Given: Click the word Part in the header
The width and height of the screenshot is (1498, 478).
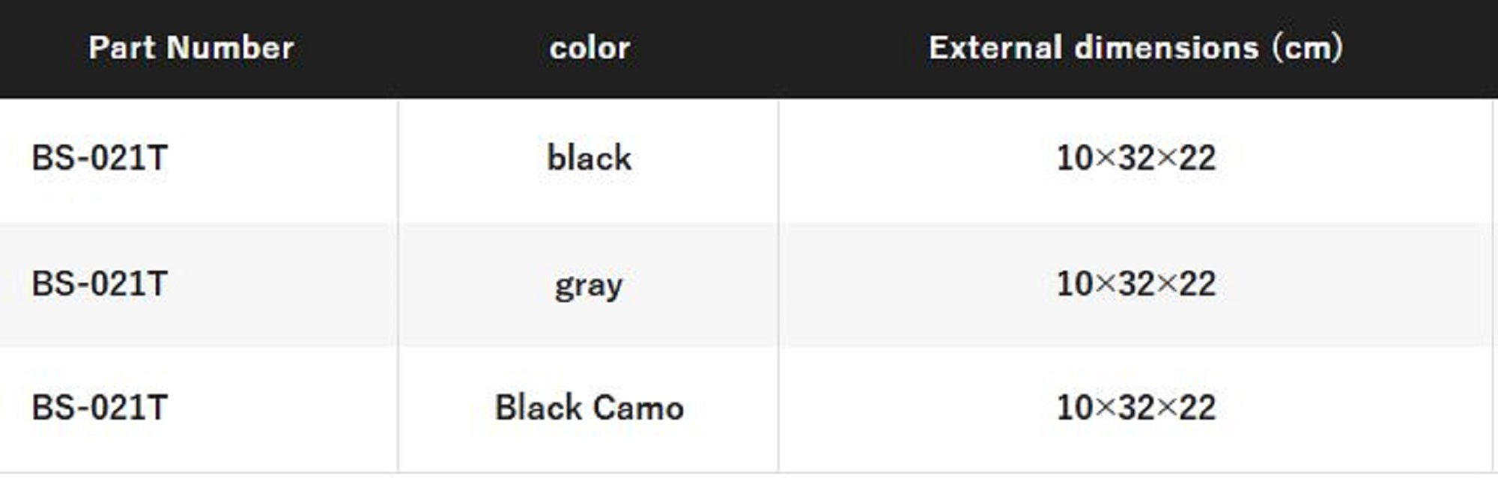Looking at the screenshot, I should coord(121,48).
